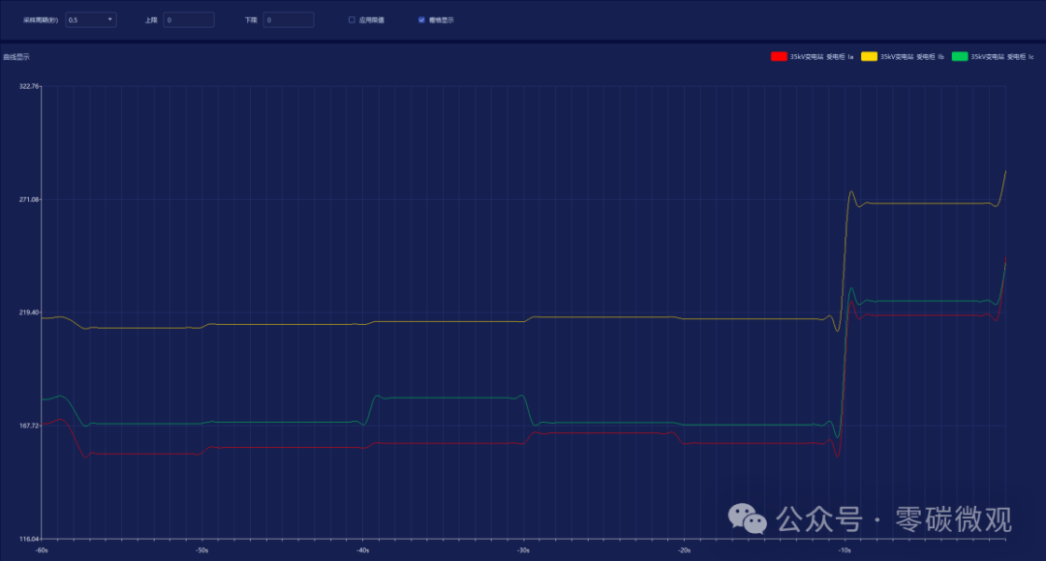Toggle the yellow Ib legend swatch

pos(869,57)
